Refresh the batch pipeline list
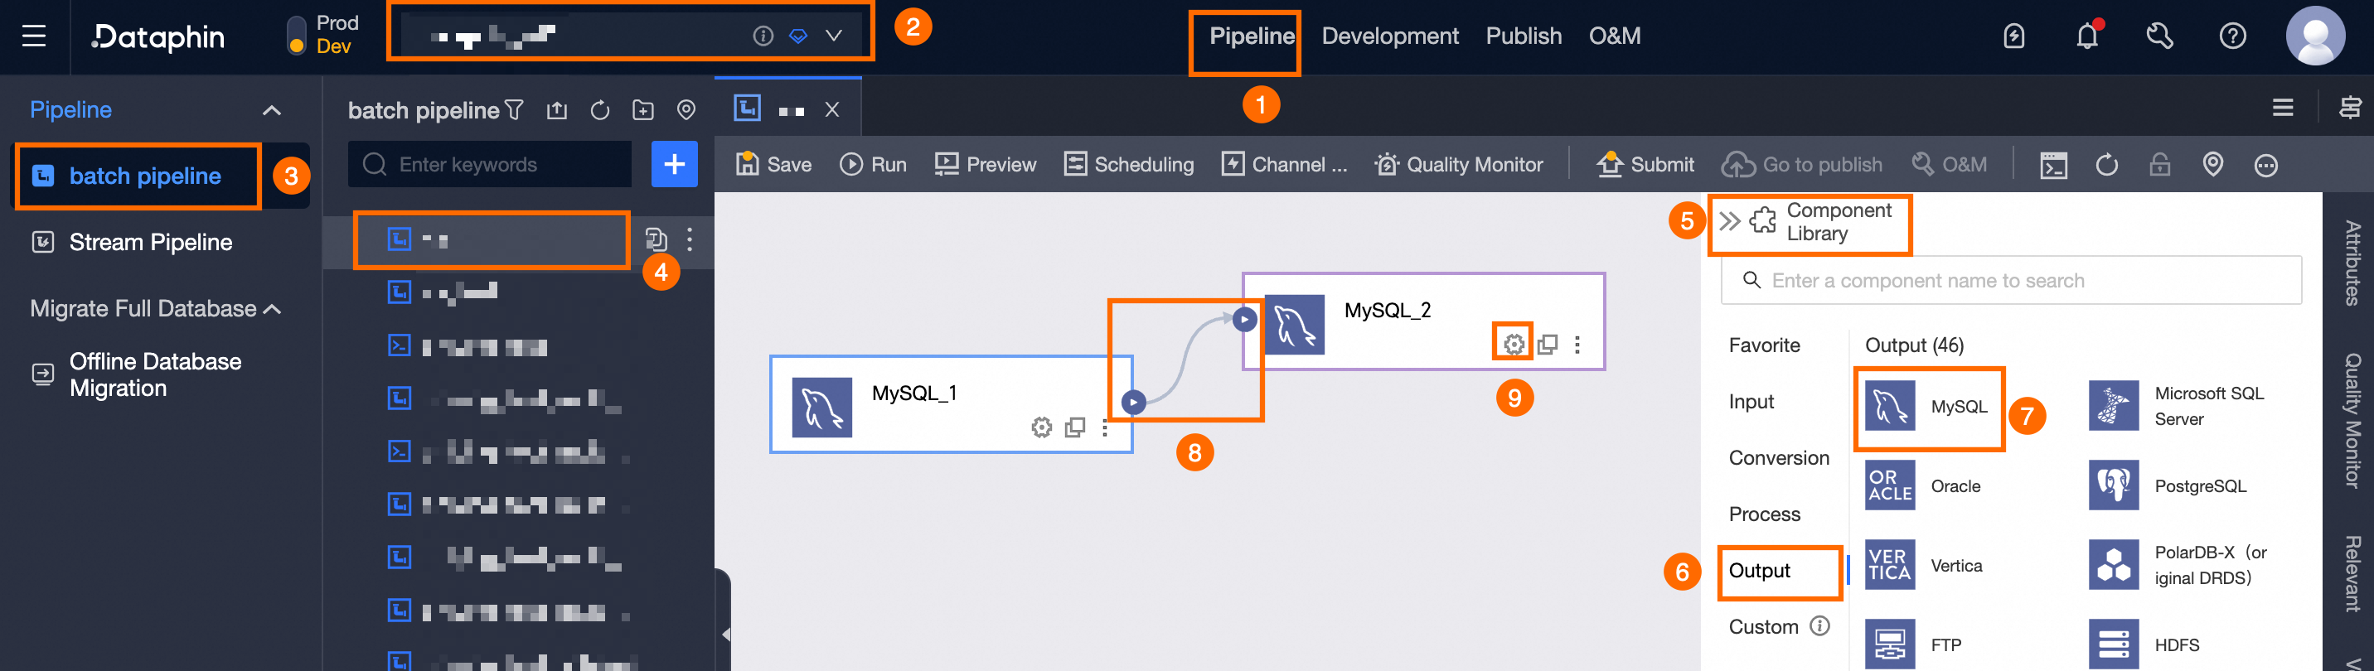The image size is (2374, 671). pos(600,110)
